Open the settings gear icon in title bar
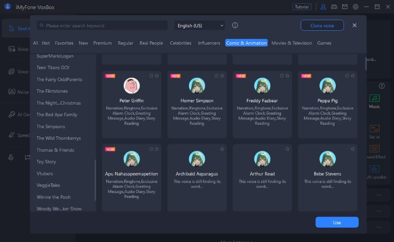This screenshot has height=242, width=394. click(356, 7)
